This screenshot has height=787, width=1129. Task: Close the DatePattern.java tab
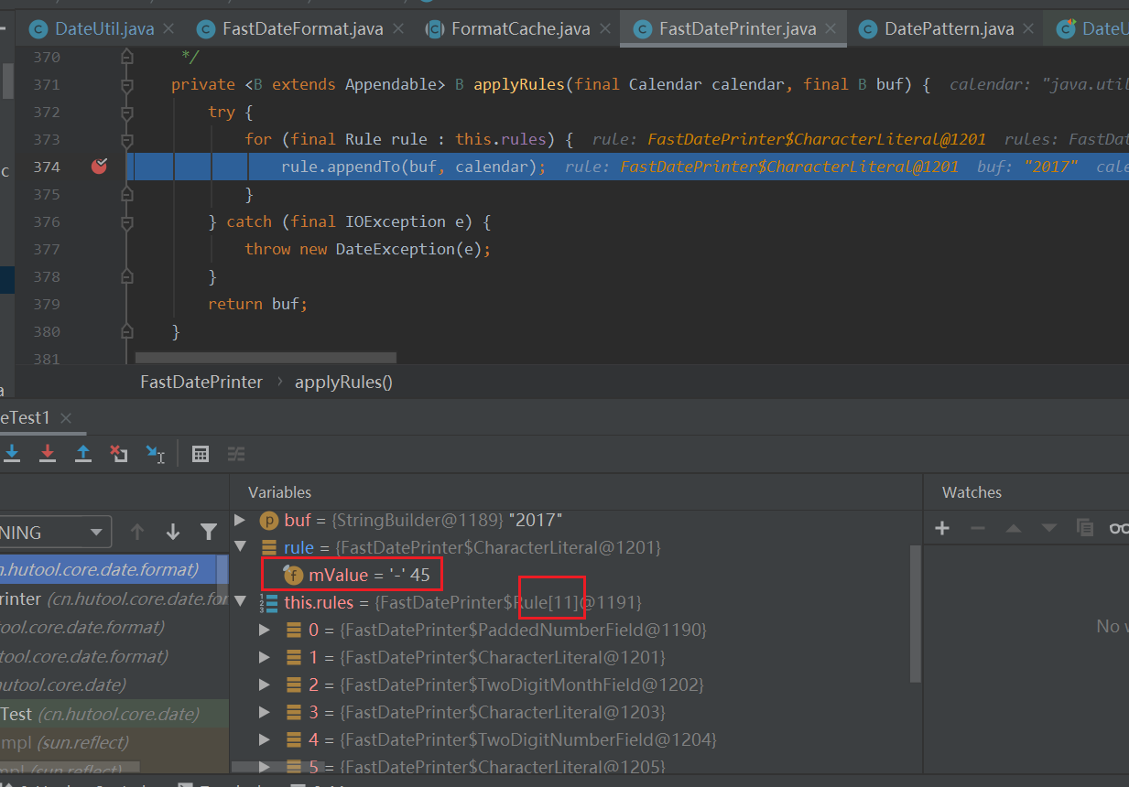(x=1029, y=29)
